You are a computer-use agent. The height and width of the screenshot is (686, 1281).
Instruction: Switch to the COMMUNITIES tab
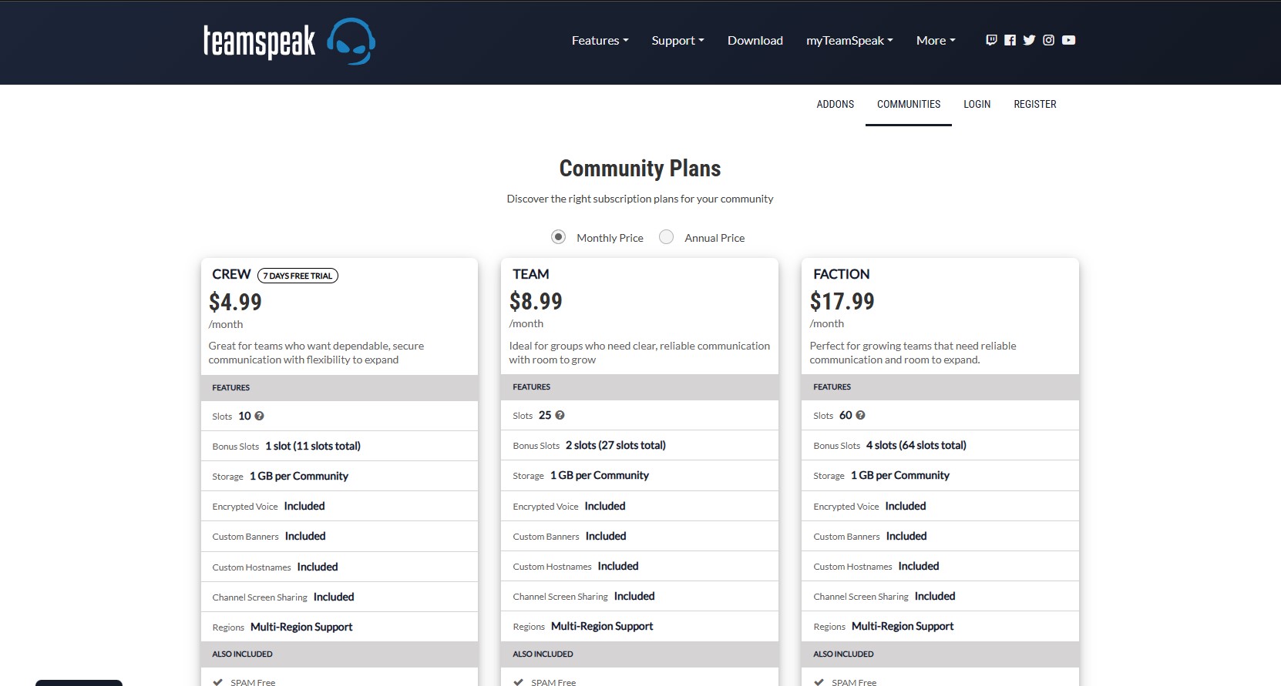pos(909,104)
